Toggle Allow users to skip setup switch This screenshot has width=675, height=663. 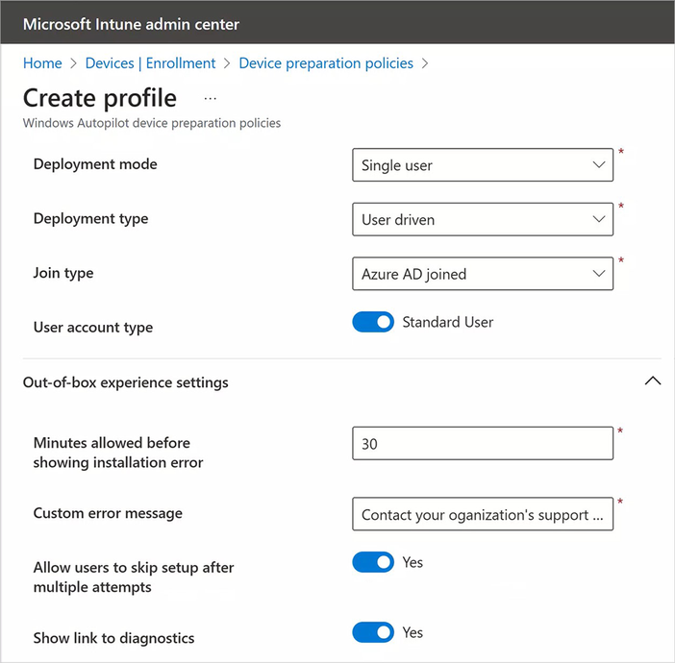pos(373,562)
